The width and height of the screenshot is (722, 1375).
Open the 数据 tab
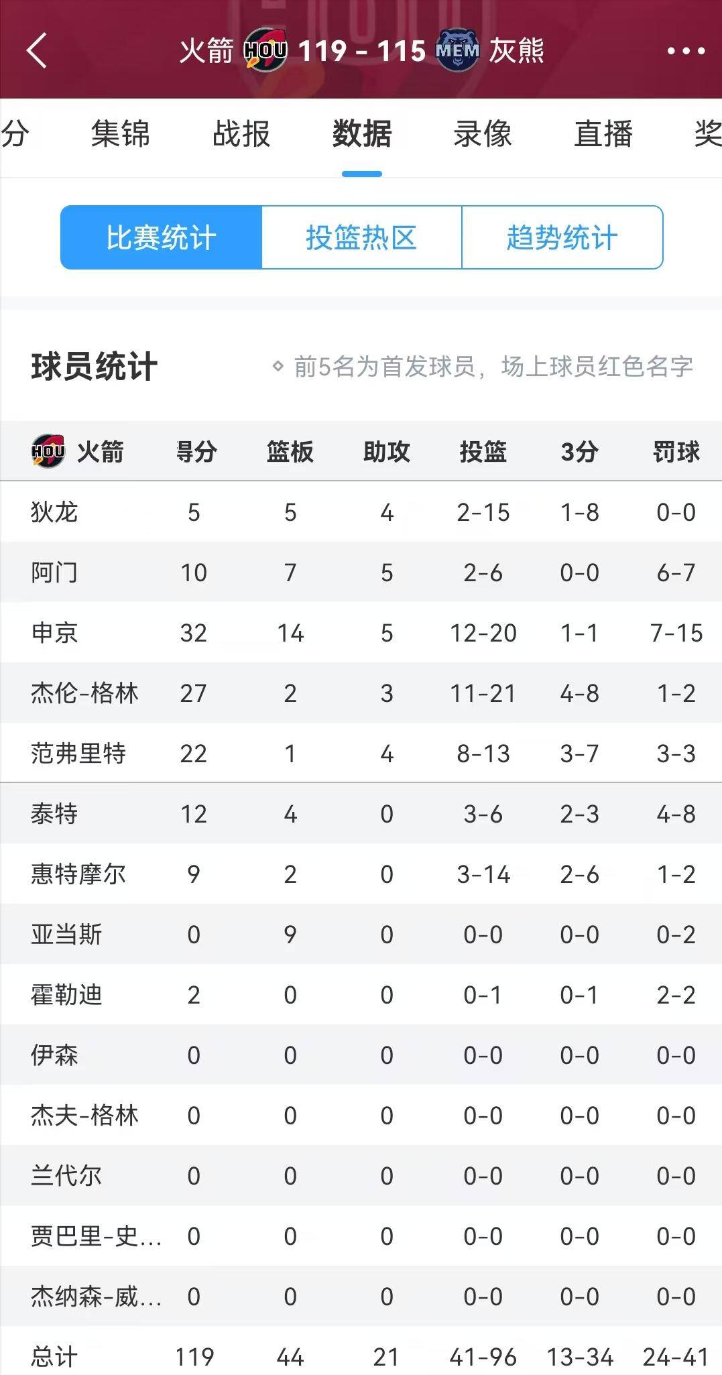pos(362,134)
